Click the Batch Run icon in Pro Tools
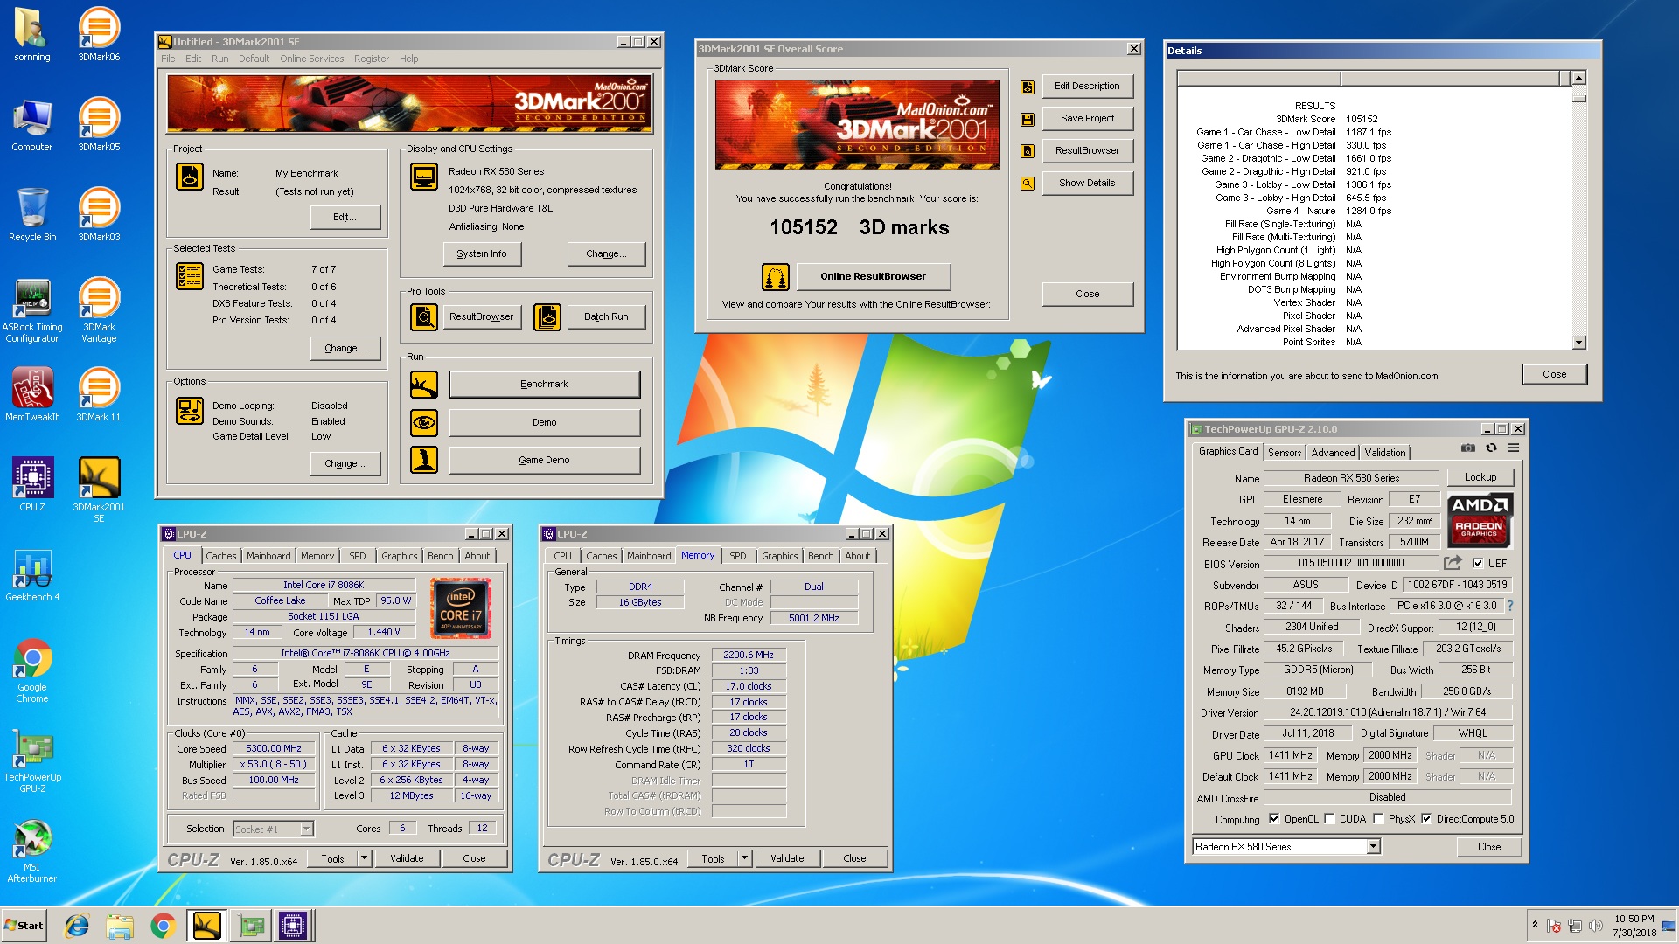The image size is (1679, 944). click(547, 316)
